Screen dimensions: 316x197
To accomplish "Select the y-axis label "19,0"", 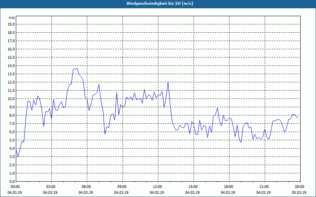I will [x=11, y=24].
